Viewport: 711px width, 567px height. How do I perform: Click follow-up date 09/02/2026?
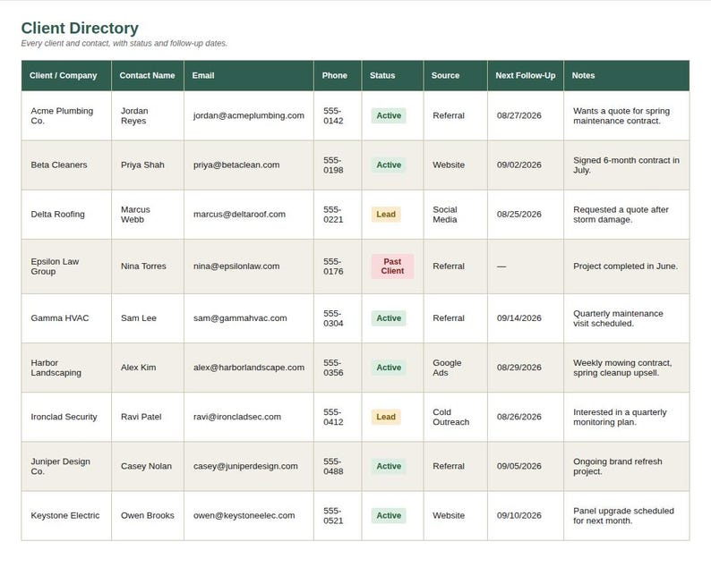pyautogui.click(x=518, y=165)
